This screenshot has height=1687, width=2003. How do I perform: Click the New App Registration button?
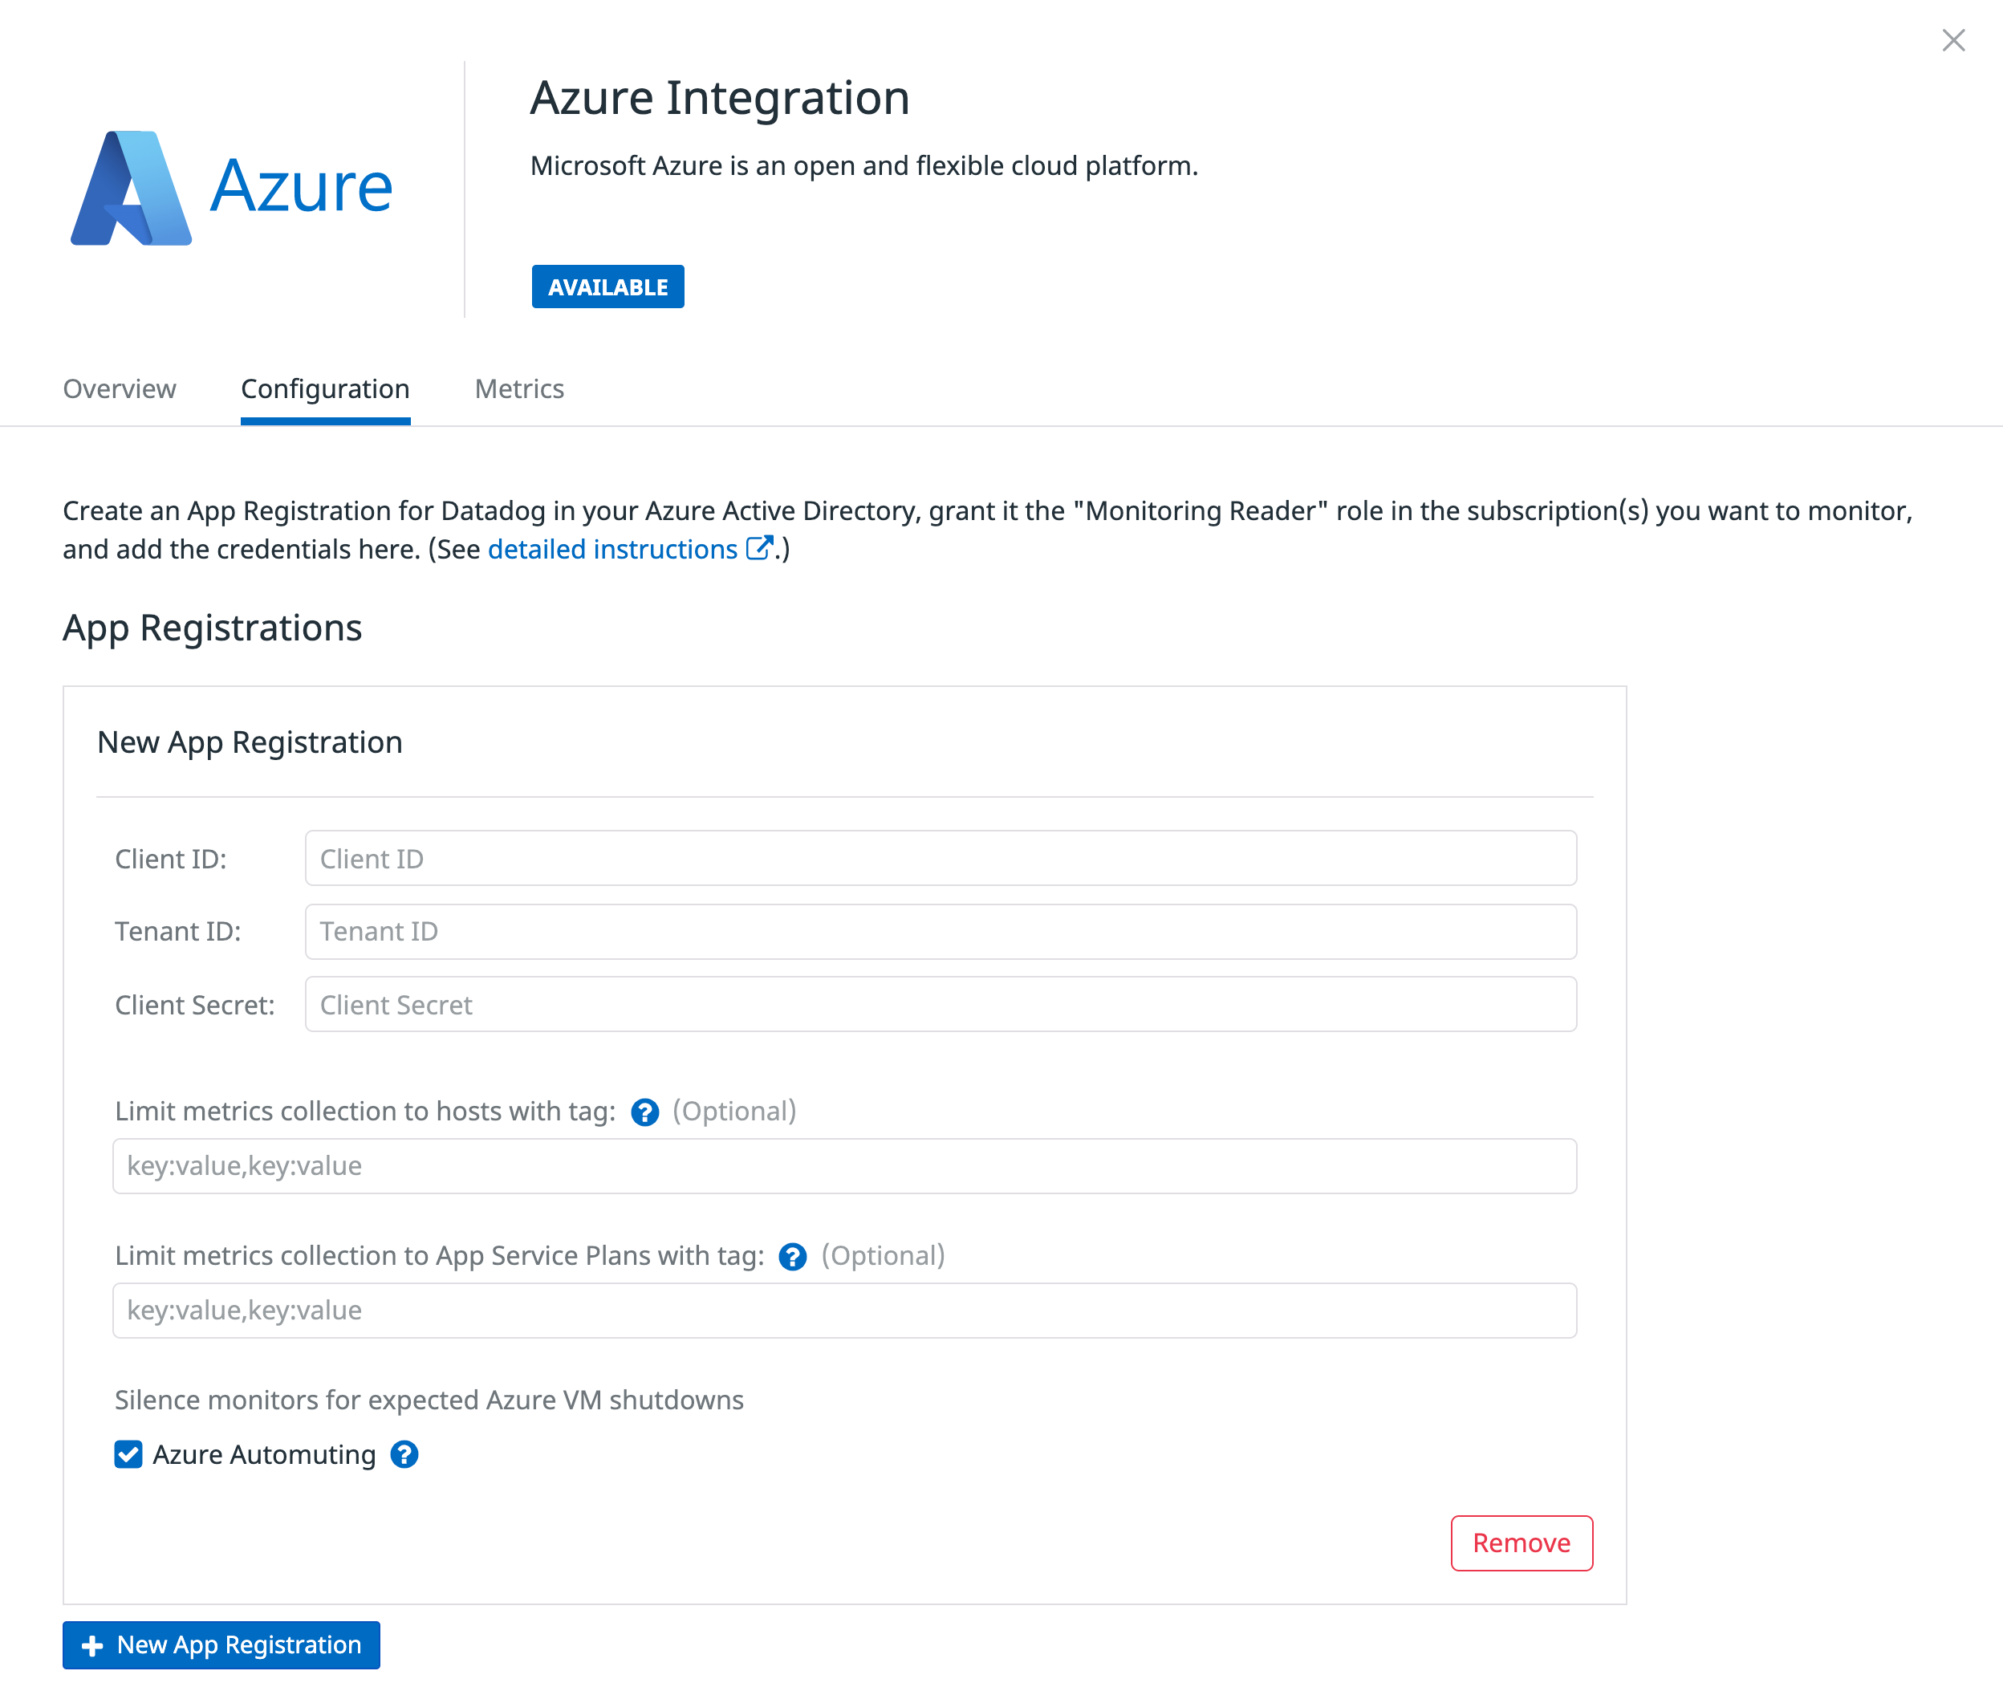click(x=220, y=1645)
